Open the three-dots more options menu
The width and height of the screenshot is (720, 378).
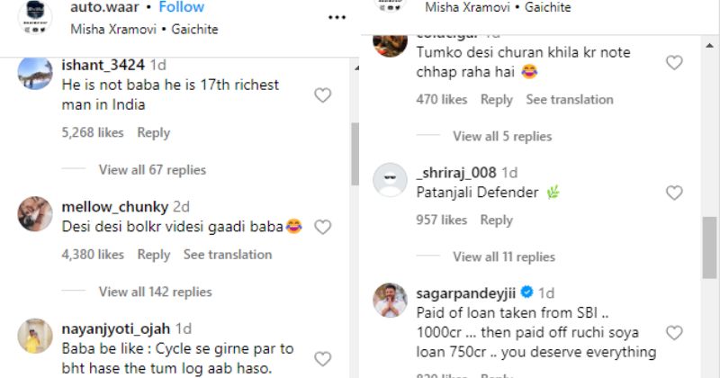click(x=337, y=16)
